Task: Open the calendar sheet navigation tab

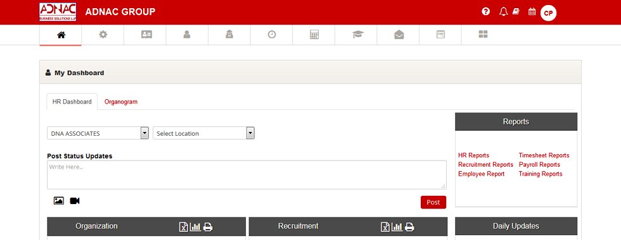Action: [440, 35]
